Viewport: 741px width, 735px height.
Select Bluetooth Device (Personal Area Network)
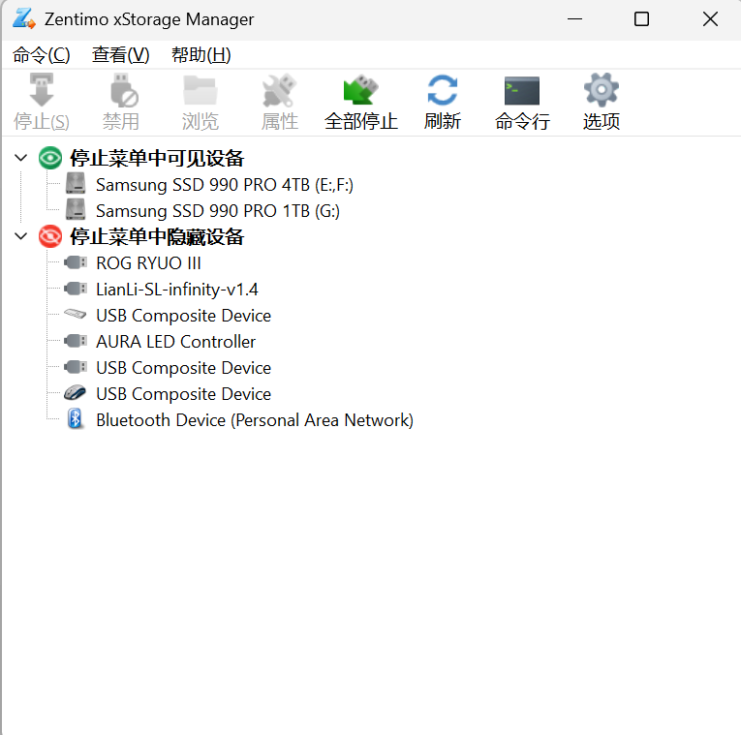point(255,420)
